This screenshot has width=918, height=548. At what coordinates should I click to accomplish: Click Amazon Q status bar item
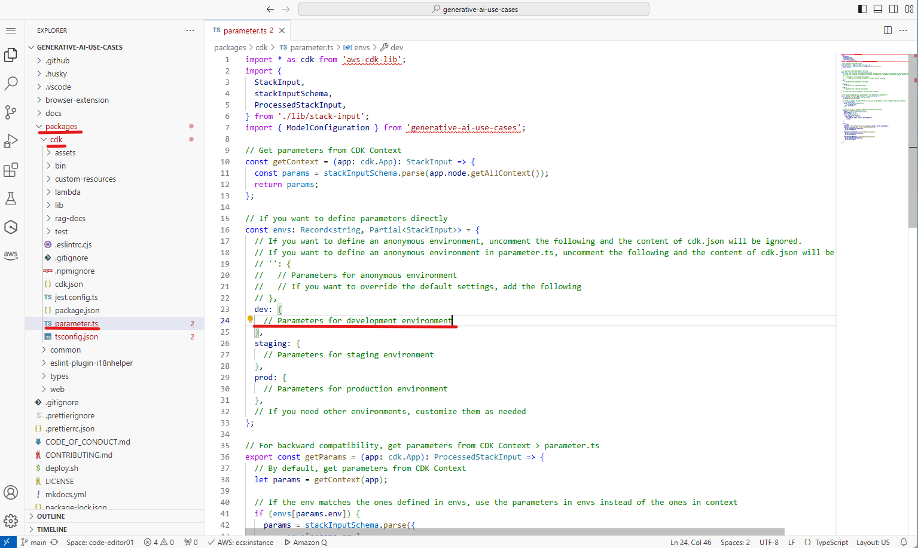click(x=306, y=542)
